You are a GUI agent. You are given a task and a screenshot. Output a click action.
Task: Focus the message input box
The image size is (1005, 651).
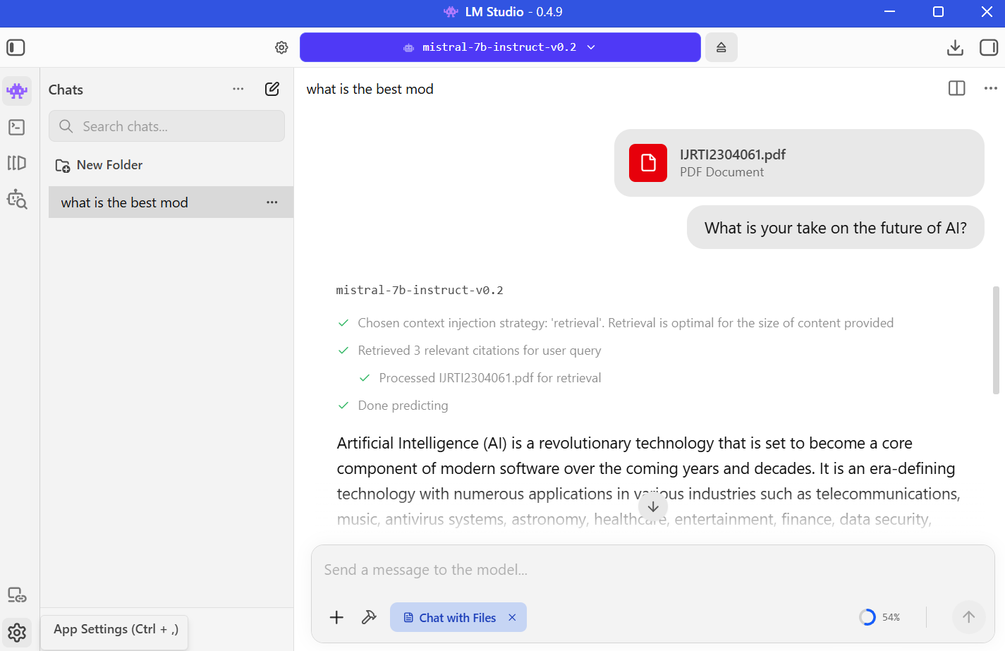[653, 570]
